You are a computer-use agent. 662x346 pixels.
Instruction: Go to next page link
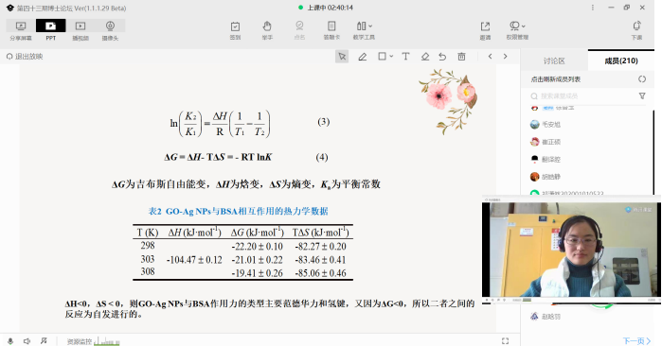(636, 341)
